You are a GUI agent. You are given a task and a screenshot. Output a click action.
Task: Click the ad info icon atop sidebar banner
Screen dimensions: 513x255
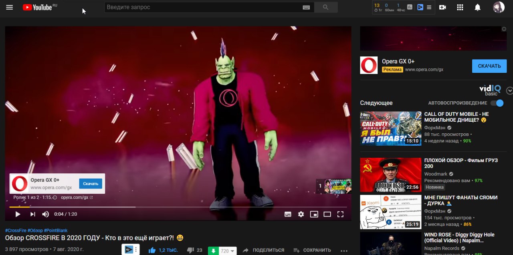click(504, 29)
